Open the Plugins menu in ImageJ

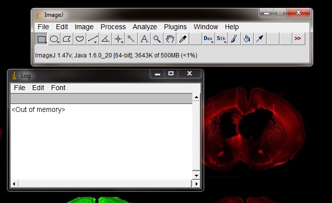175,27
